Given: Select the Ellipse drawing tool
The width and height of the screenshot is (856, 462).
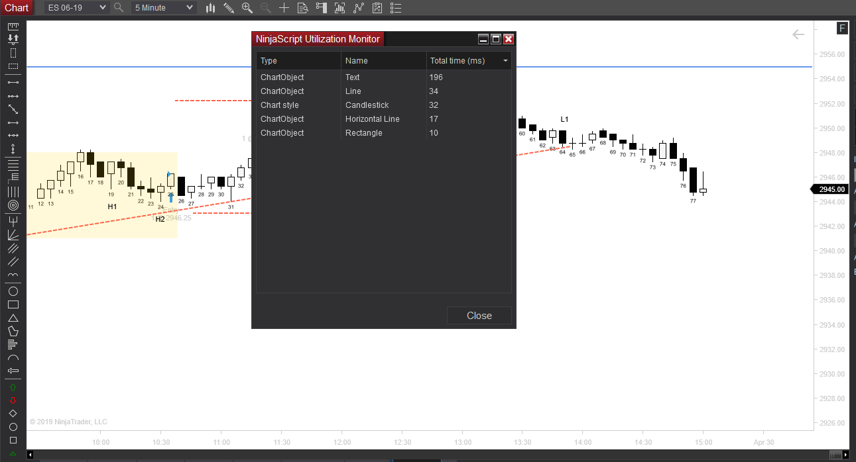Looking at the screenshot, I should pyautogui.click(x=13, y=291).
